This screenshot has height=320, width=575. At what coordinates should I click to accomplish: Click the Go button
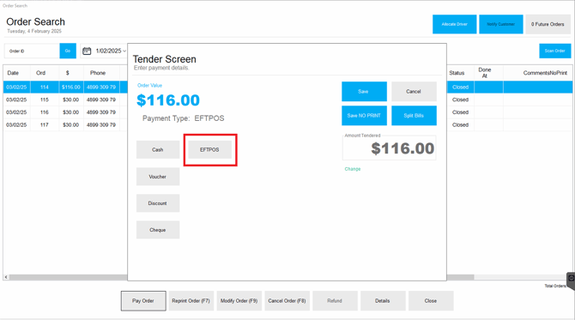[x=68, y=51]
